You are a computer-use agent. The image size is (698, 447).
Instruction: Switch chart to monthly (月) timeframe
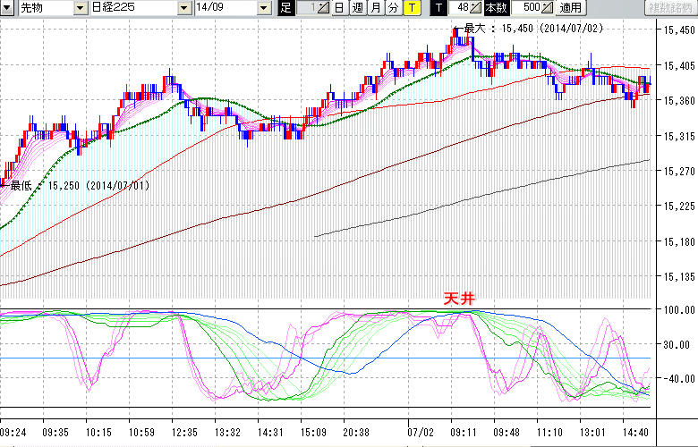[x=375, y=8]
